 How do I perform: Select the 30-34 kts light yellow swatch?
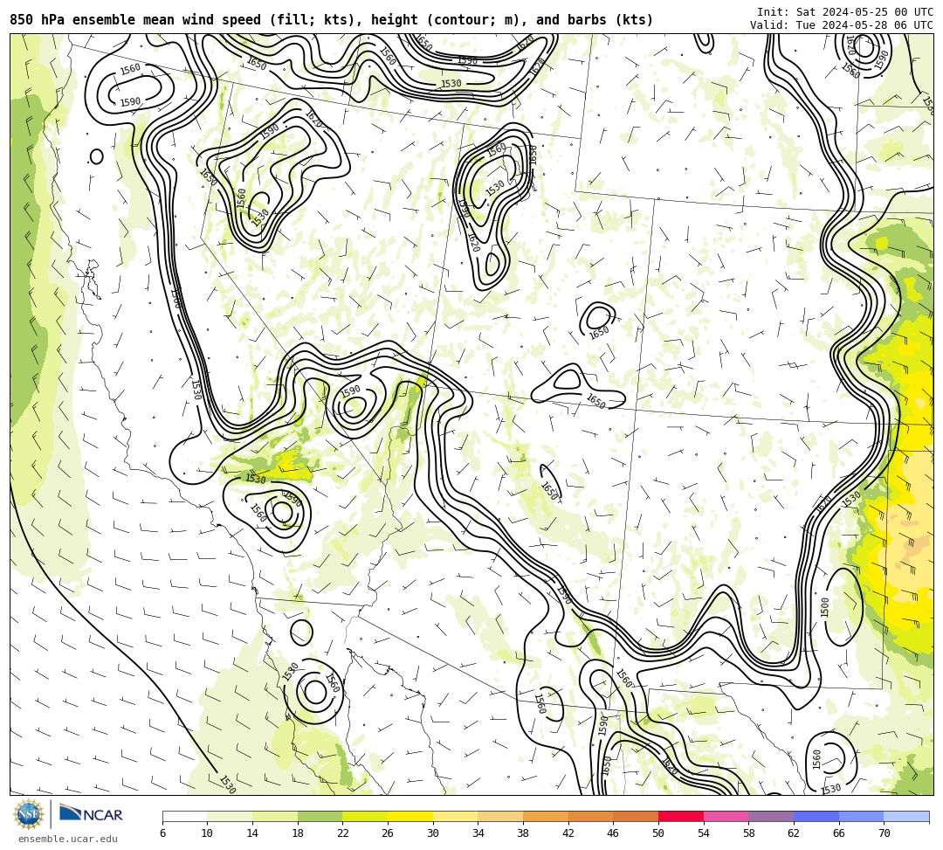click(455, 816)
